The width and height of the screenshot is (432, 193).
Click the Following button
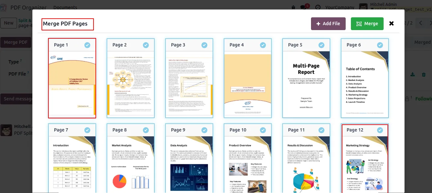point(423,98)
